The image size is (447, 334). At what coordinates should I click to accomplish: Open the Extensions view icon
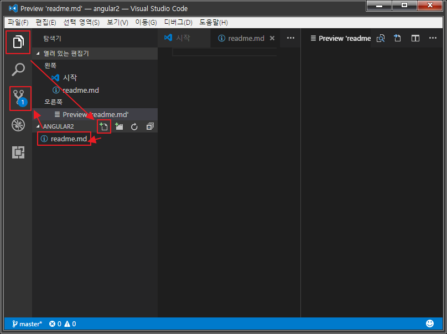(18, 153)
